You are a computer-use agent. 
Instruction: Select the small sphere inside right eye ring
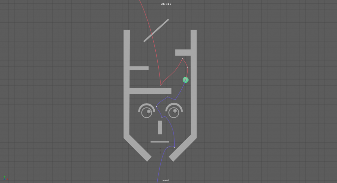click(175, 111)
